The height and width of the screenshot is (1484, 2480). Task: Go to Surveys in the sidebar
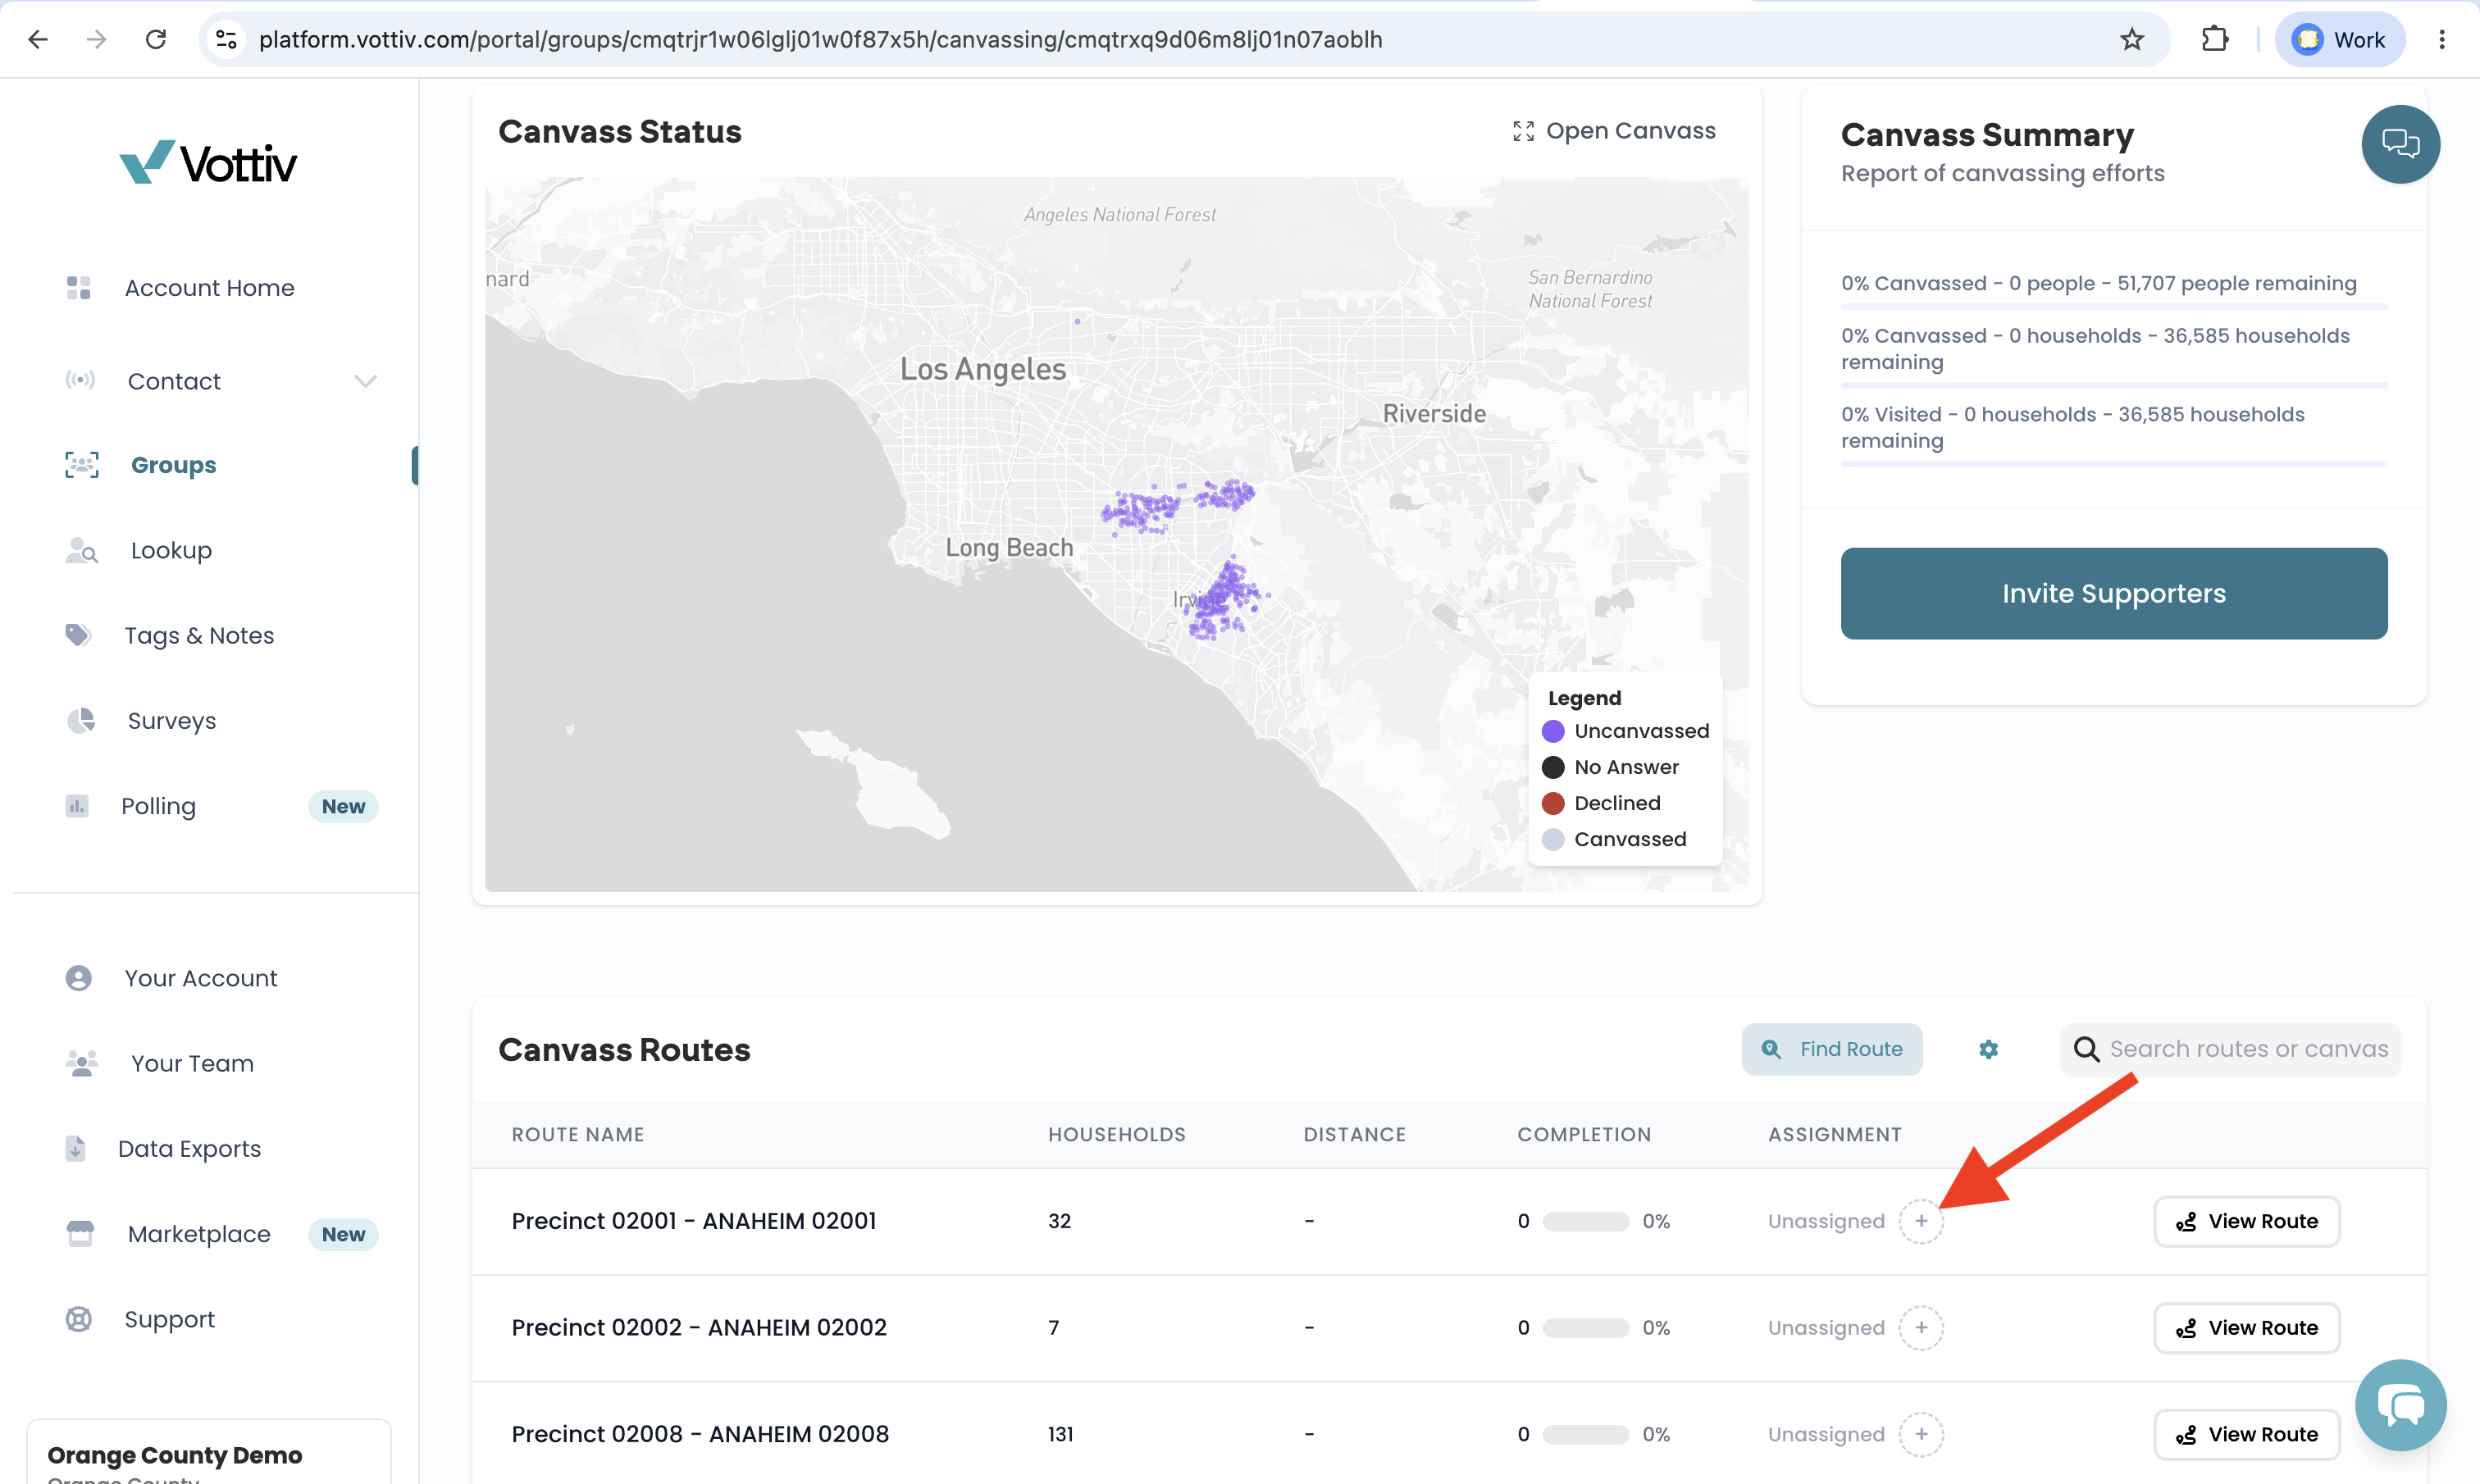click(171, 720)
